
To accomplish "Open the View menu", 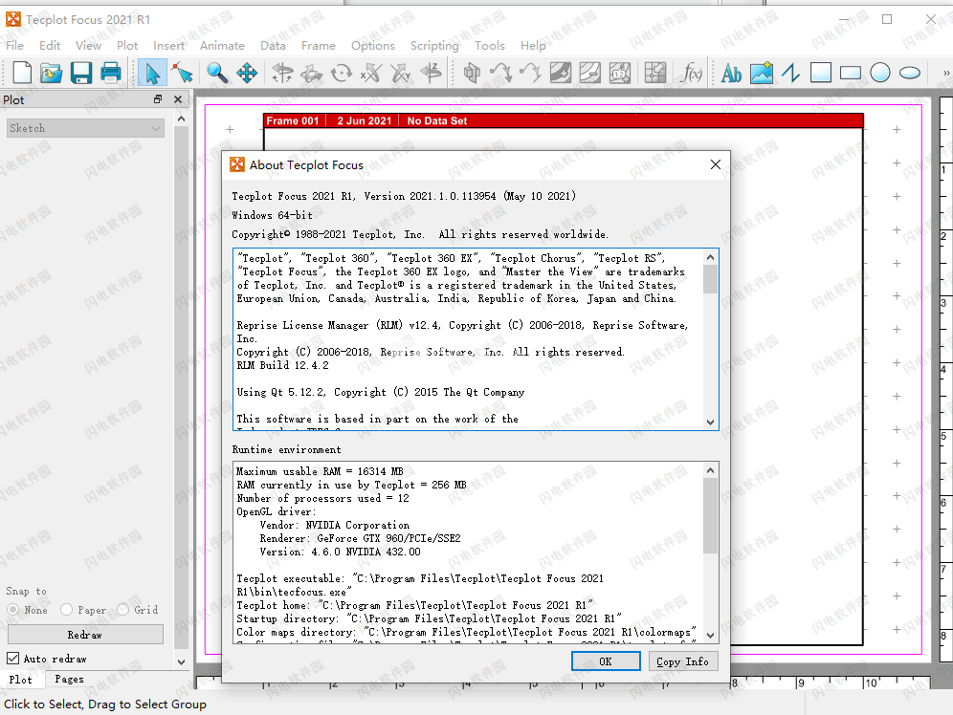I will pos(88,46).
